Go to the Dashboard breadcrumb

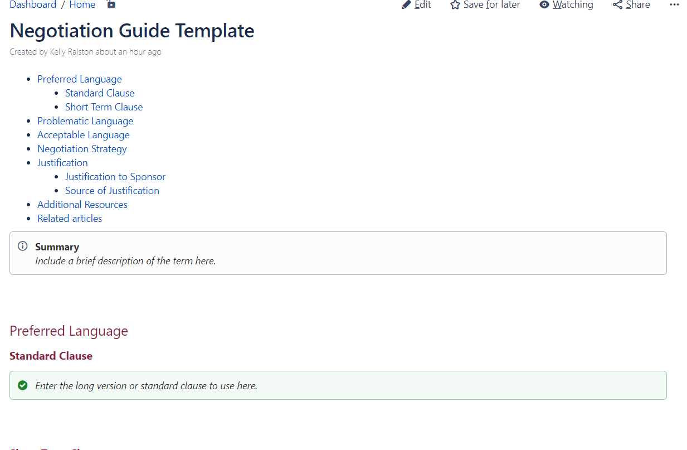tap(33, 4)
